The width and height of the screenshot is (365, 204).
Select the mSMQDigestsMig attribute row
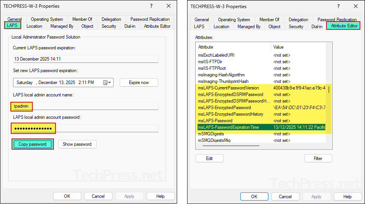point(261,140)
